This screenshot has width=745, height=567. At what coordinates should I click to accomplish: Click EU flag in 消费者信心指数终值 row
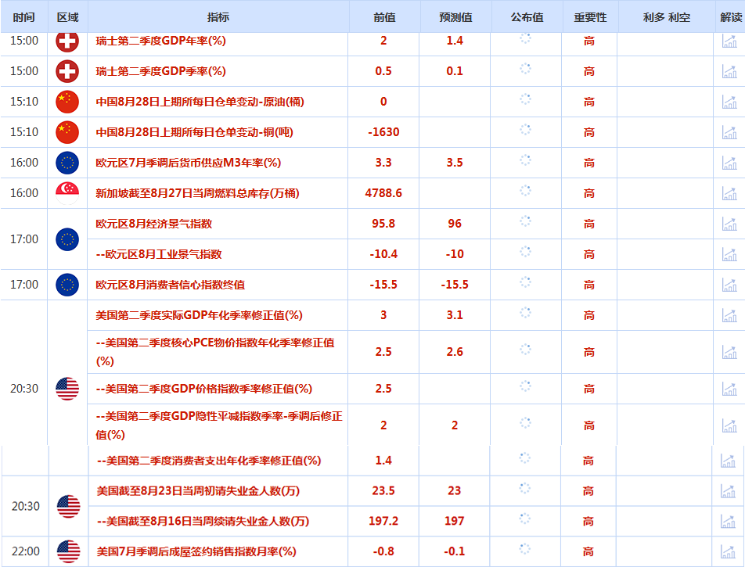[x=67, y=285]
